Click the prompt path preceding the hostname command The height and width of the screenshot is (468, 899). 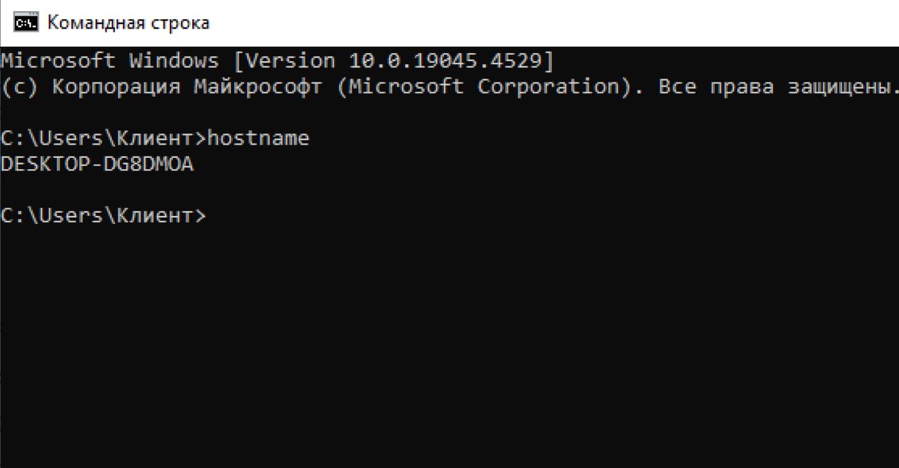click(103, 138)
